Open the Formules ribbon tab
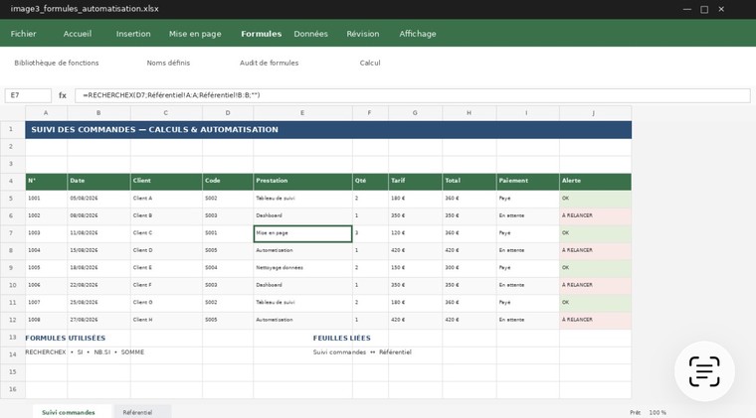 [261, 34]
